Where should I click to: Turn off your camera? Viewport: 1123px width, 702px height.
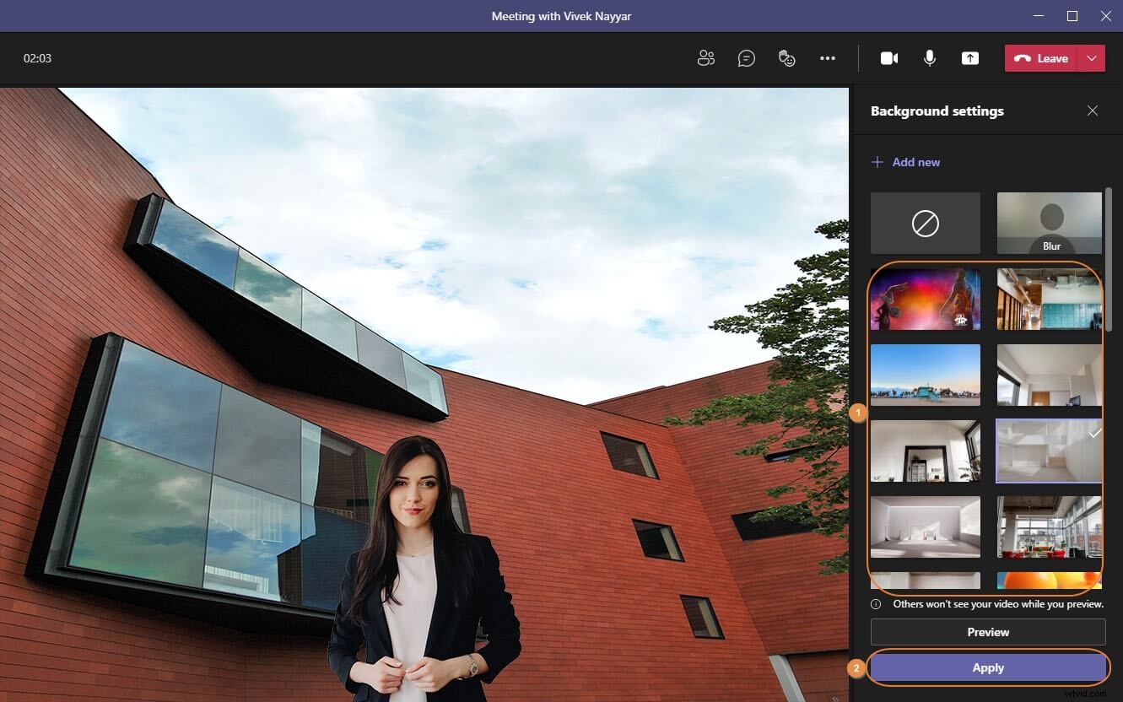889,58
